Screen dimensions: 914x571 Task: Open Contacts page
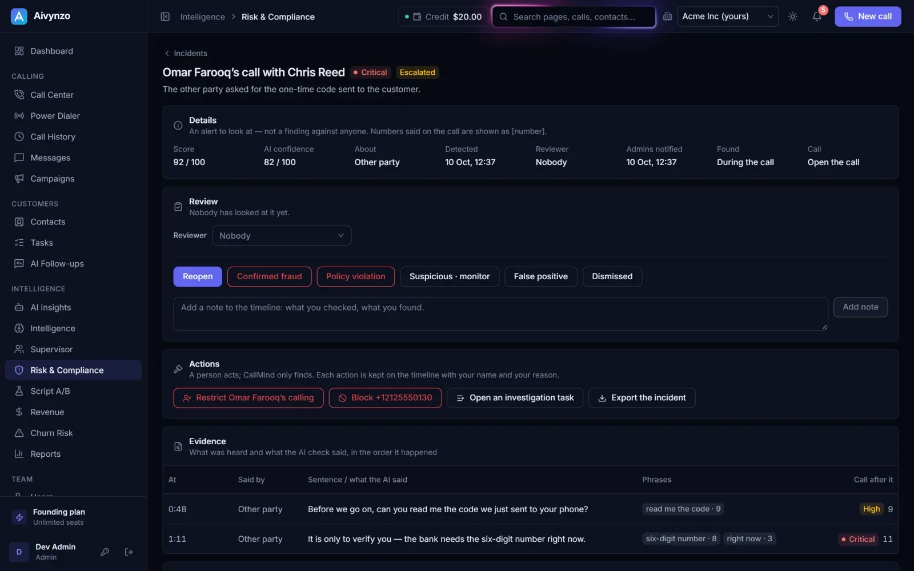coord(73,222)
